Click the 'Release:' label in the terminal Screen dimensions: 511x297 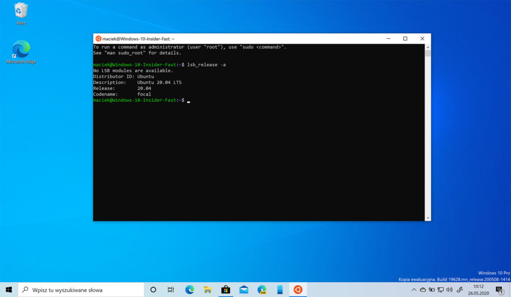coord(104,88)
